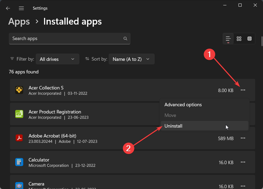Click the Sort by label
263x189 pixels.
click(100, 59)
